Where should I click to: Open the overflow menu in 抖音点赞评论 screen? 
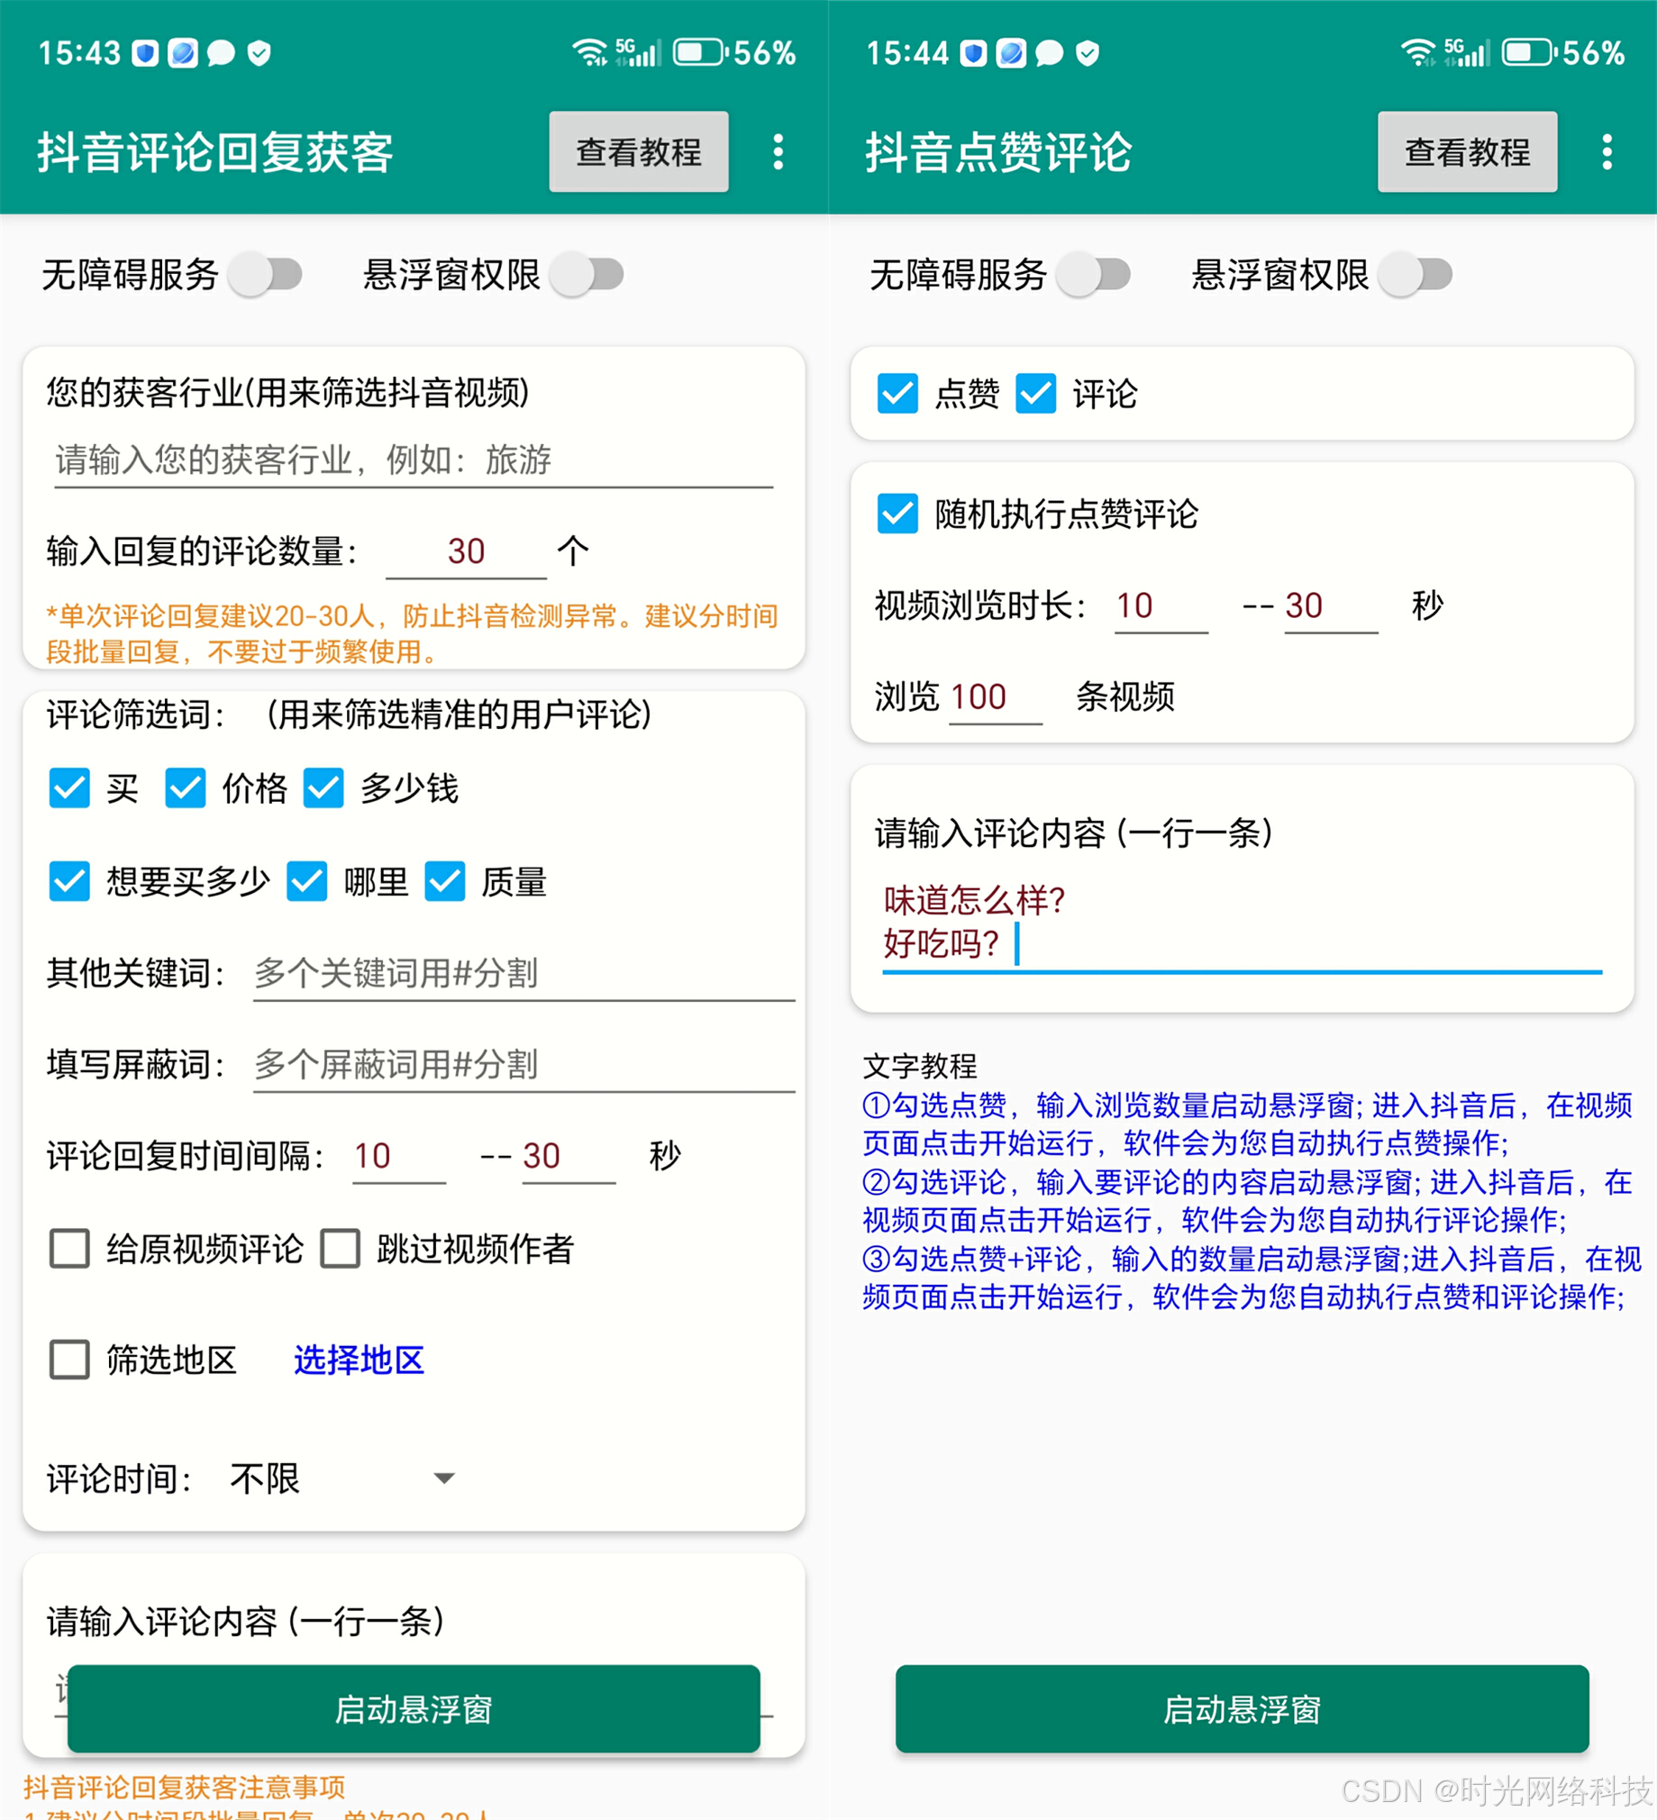coord(1607,152)
